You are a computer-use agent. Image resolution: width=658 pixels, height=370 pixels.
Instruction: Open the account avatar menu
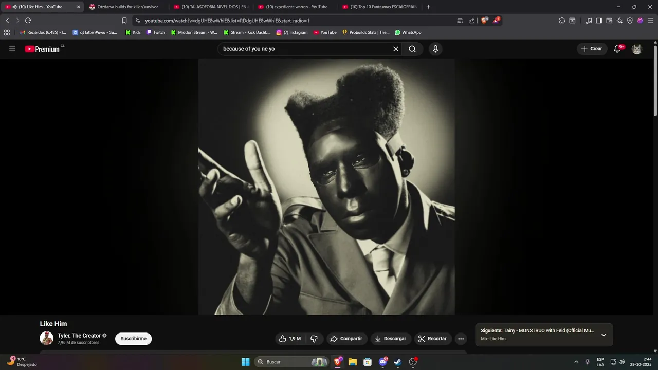click(x=637, y=49)
